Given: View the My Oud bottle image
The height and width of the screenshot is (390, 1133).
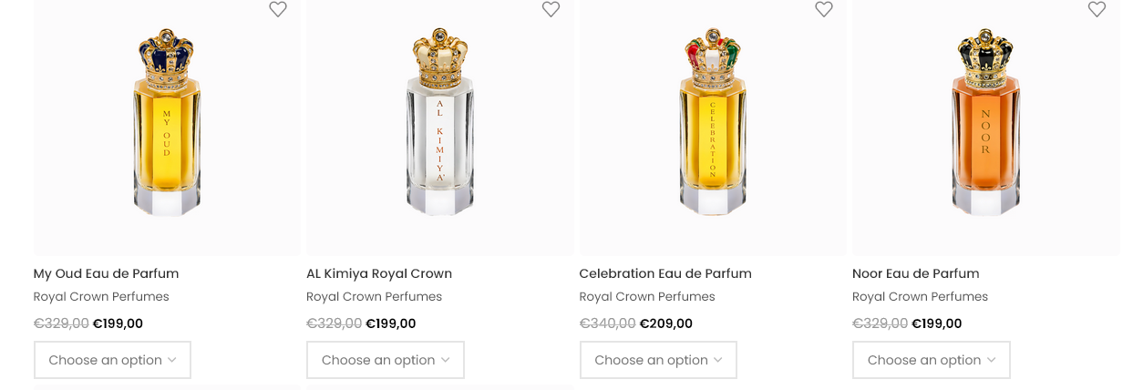Looking at the screenshot, I should point(167,123).
